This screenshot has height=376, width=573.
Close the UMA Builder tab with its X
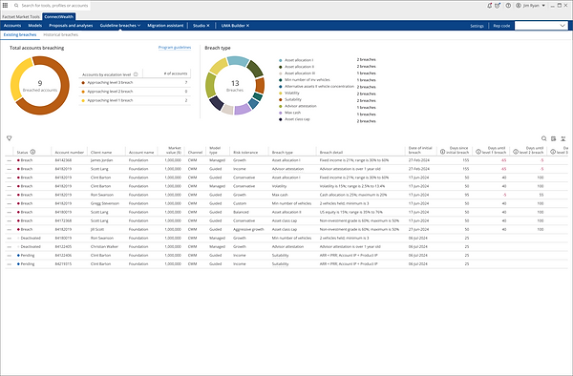[x=247, y=26]
